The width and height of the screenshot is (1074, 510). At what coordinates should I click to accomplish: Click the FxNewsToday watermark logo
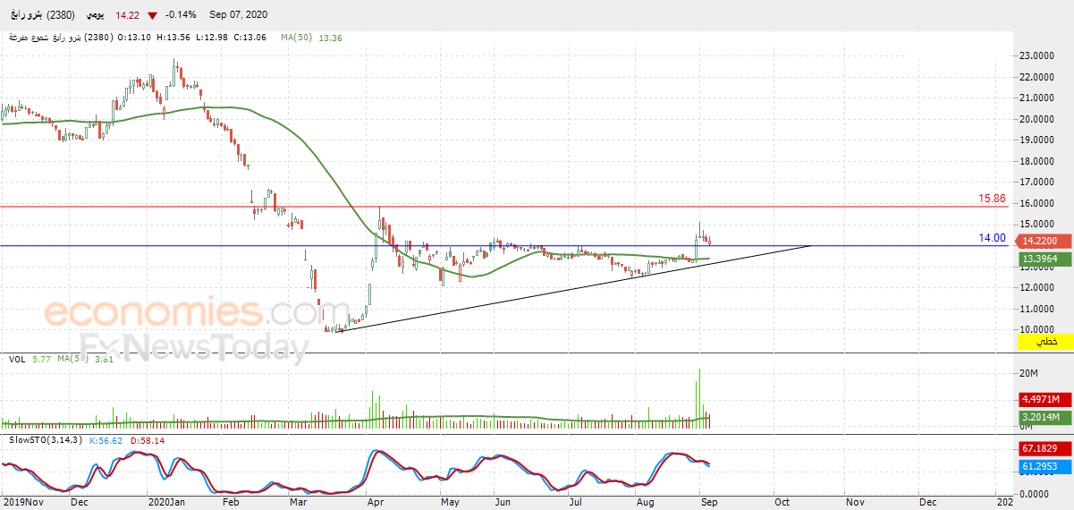(x=194, y=348)
